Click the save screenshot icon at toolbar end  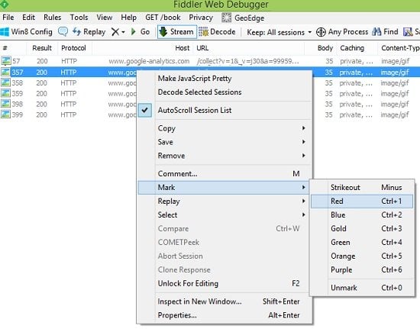click(x=408, y=32)
